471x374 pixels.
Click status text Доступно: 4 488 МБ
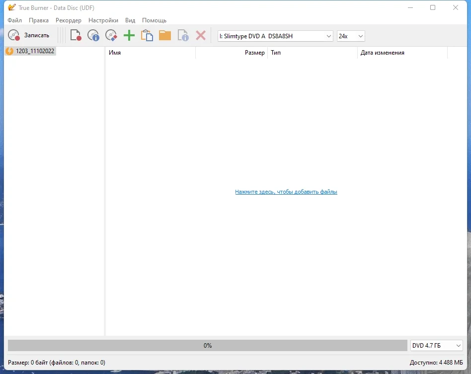436,363
